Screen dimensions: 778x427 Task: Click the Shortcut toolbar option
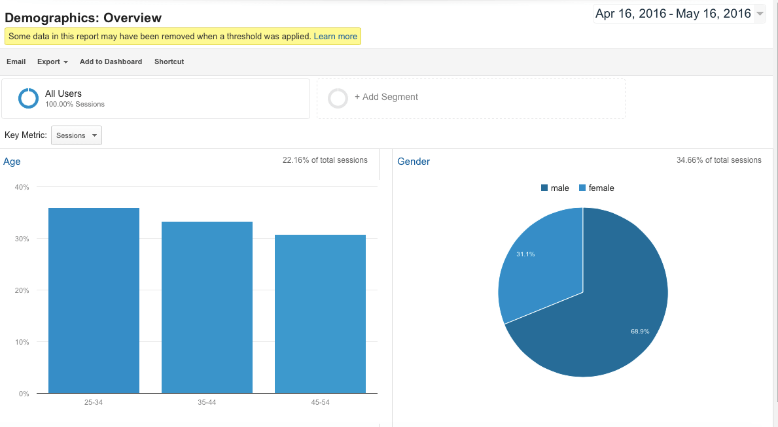pos(169,61)
